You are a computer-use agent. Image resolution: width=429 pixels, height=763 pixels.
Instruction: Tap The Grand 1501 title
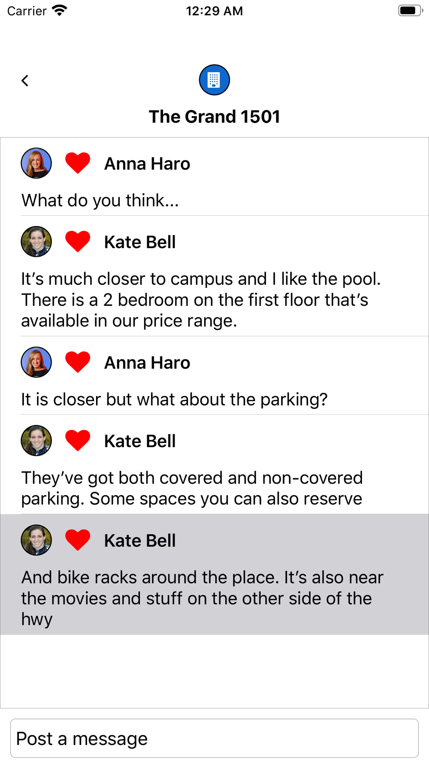click(214, 117)
